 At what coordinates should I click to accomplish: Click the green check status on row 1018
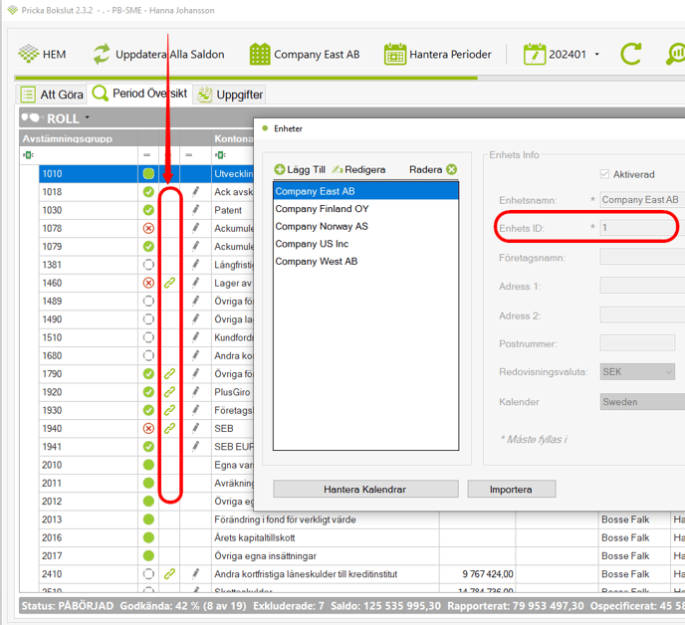click(x=148, y=192)
